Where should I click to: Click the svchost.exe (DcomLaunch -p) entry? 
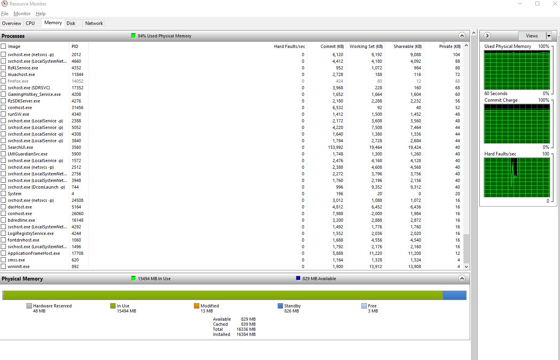[x=36, y=187]
